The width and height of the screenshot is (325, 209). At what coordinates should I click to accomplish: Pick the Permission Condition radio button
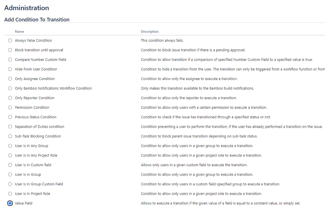point(10,108)
